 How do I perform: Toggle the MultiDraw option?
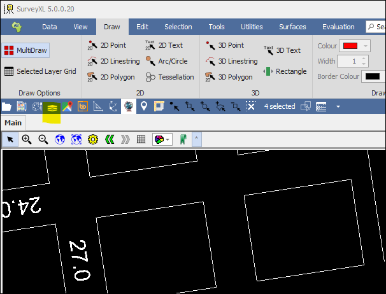25,50
